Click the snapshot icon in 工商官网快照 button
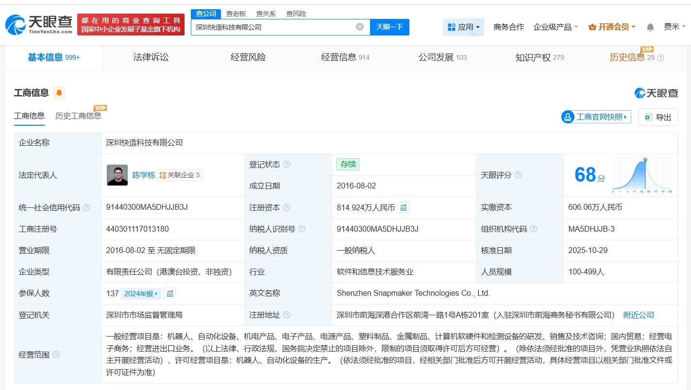 [x=567, y=117]
